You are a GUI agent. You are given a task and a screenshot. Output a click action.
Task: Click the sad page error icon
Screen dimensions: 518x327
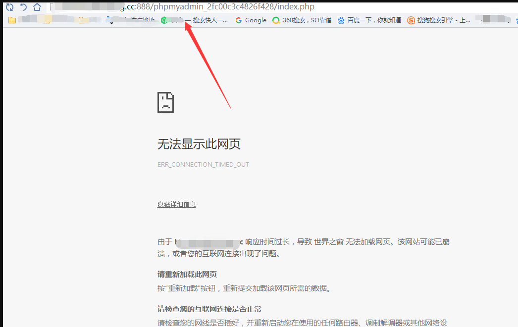[165, 102]
